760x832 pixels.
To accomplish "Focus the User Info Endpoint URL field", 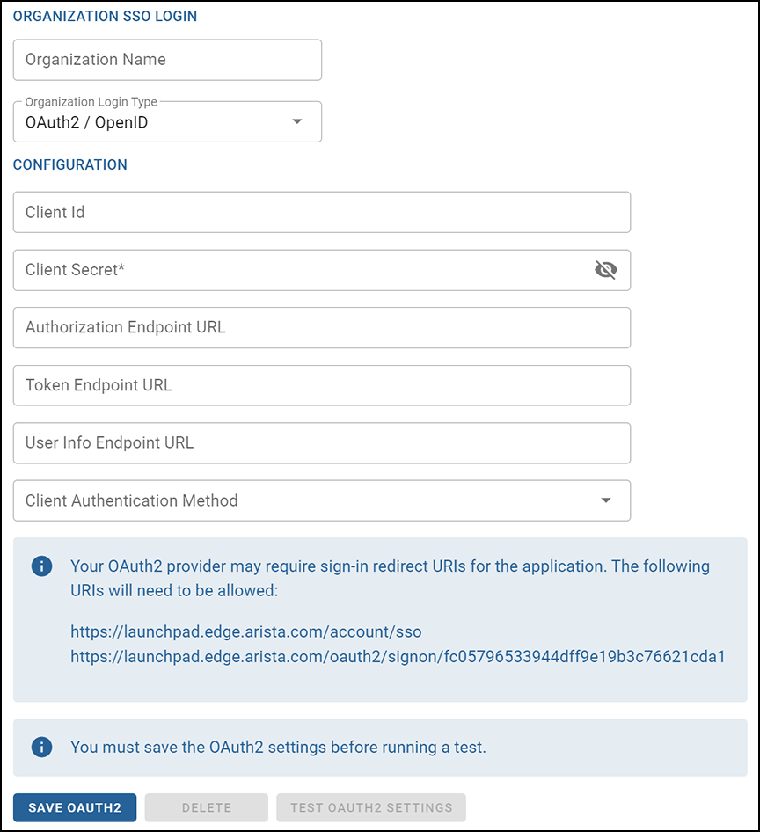I will click(x=322, y=443).
